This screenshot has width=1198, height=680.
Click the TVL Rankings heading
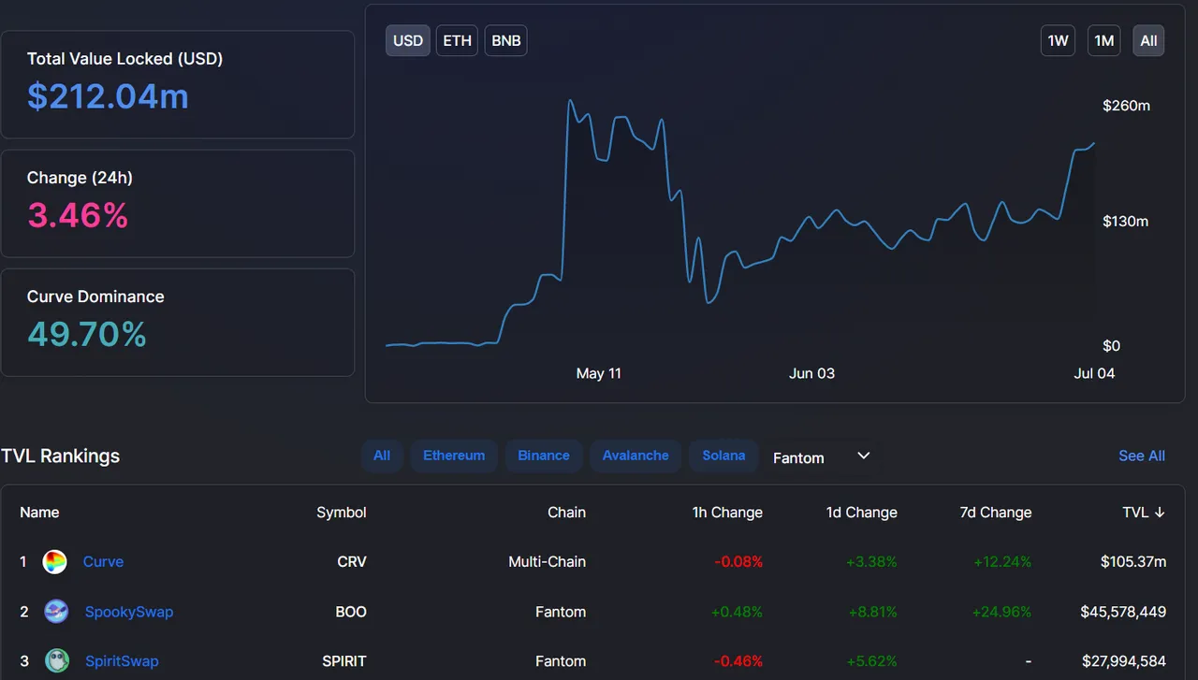coord(61,456)
